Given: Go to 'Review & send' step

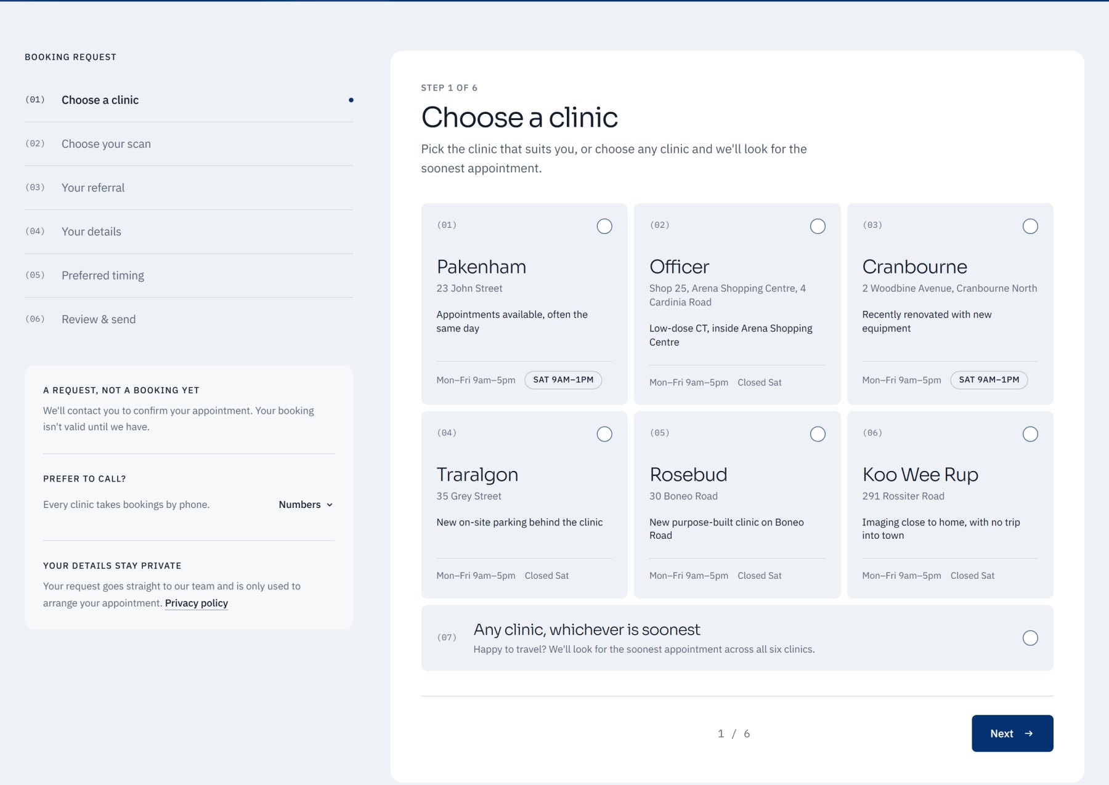Looking at the screenshot, I should click(x=189, y=319).
